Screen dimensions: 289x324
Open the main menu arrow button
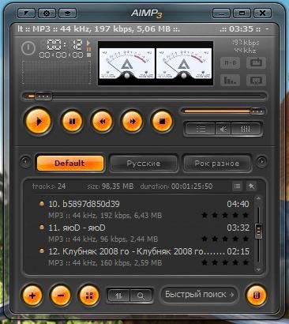pyautogui.click(x=26, y=13)
